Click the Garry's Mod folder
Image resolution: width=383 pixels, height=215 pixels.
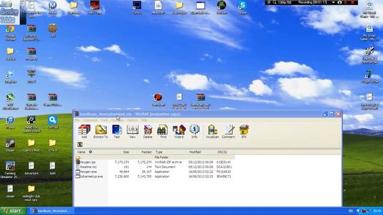click(32, 145)
